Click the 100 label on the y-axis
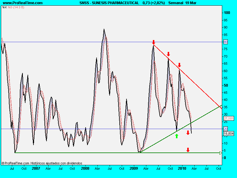This screenshot has height=178, width=237. [x=227, y=13]
